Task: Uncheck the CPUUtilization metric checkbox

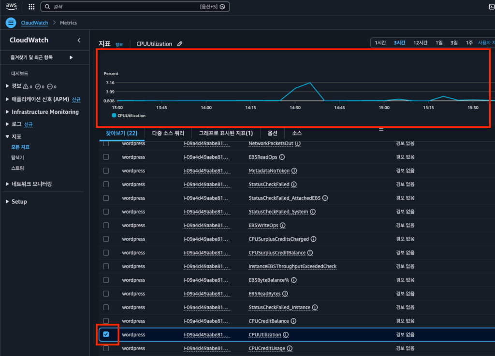Action: (x=106, y=334)
